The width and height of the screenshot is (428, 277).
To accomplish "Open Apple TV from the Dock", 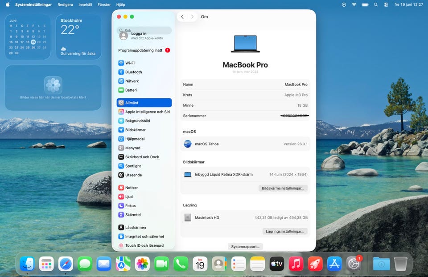I will (277, 264).
